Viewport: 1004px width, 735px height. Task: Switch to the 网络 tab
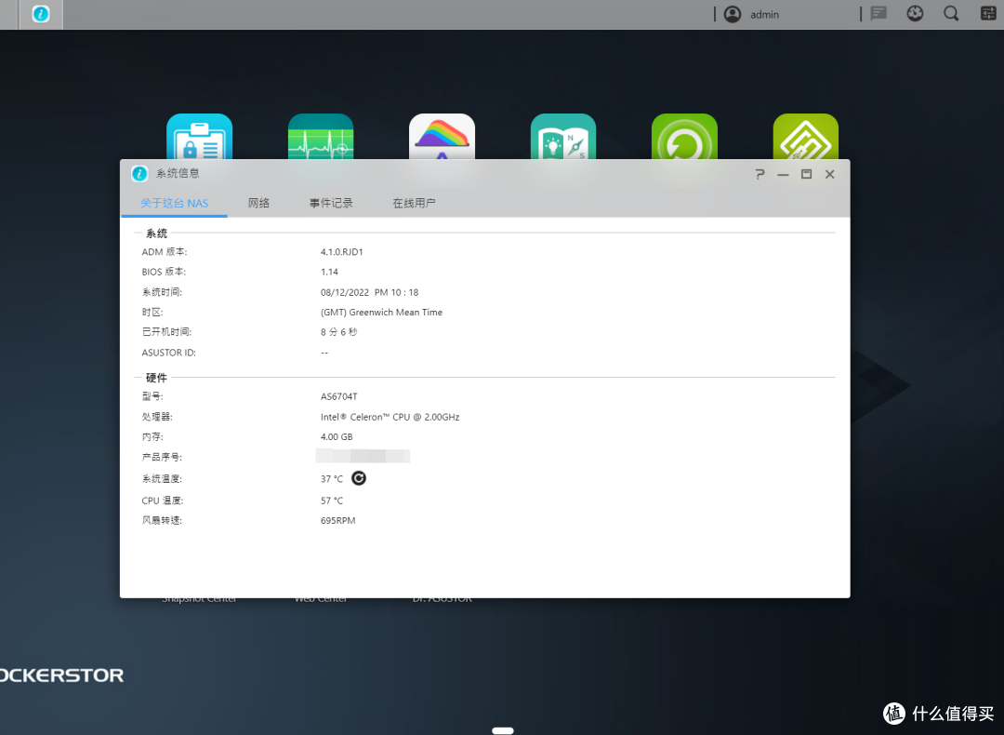pos(258,203)
